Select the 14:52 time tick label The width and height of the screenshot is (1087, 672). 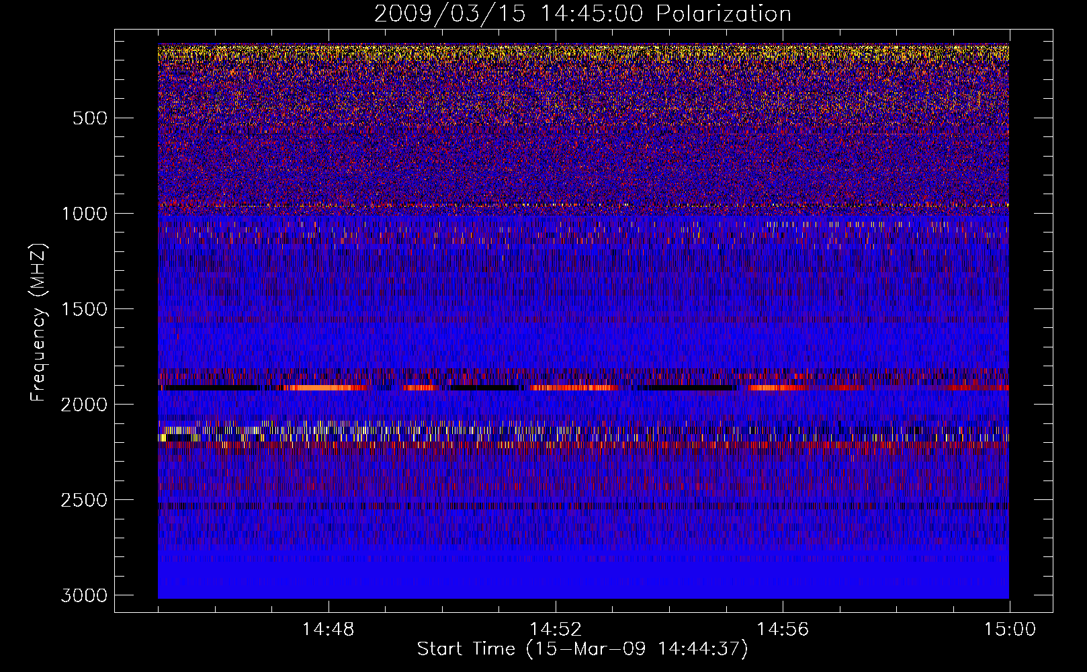[555, 630]
